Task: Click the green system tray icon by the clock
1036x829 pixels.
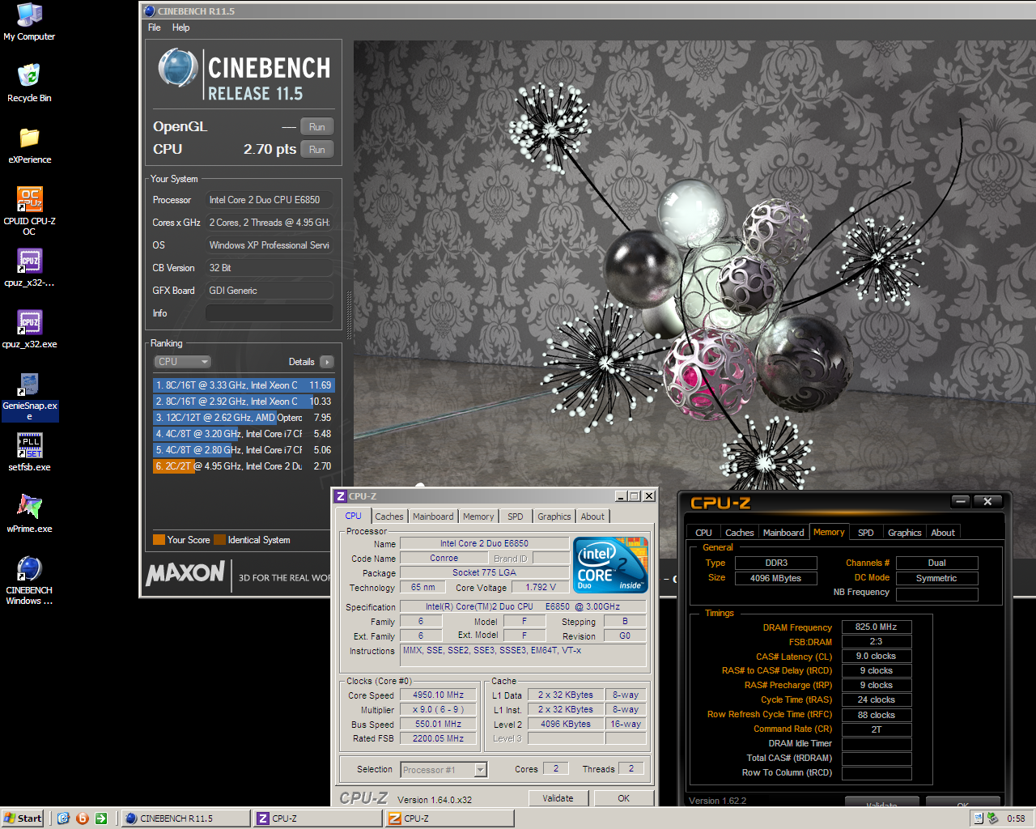Action: tap(992, 818)
